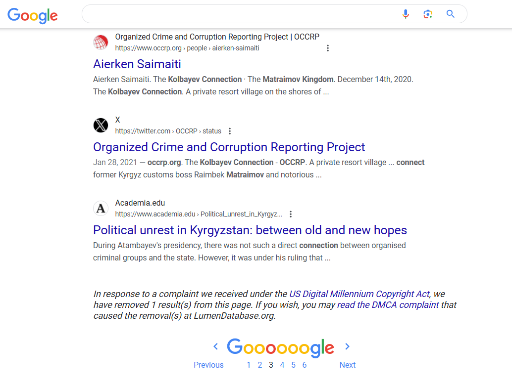The height and width of the screenshot is (385, 512).
Task: Open three-dot menu for Academia.edu result
Action: pos(291,214)
